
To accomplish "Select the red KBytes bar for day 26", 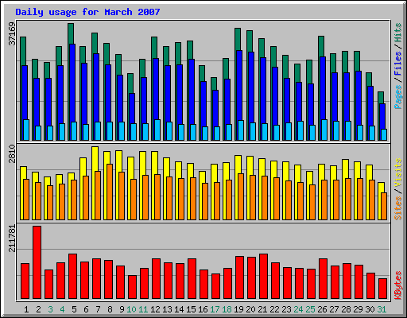I will click(x=324, y=278).
